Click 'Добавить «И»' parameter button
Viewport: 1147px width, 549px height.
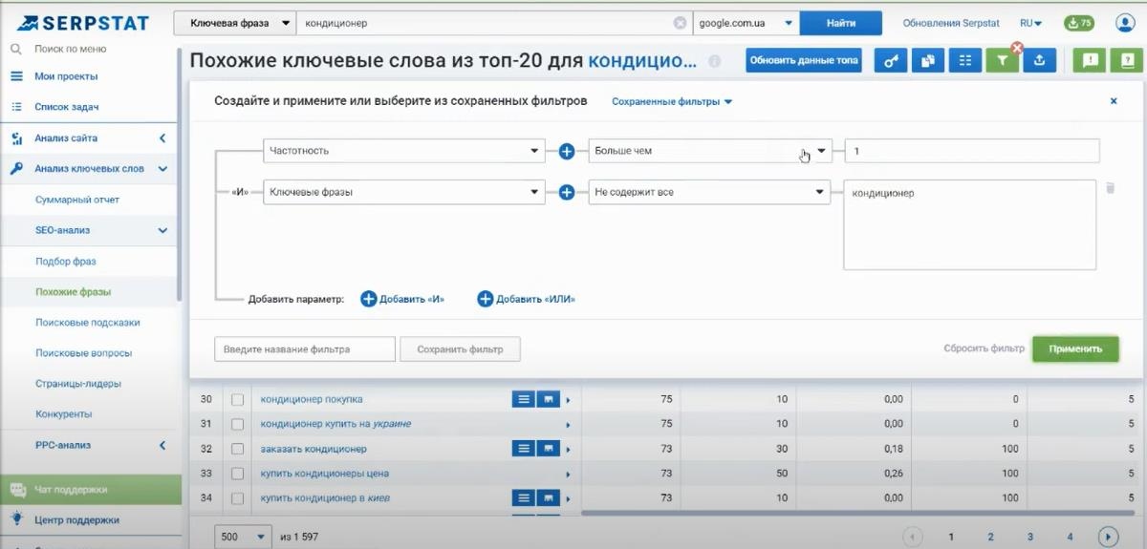[x=402, y=299]
